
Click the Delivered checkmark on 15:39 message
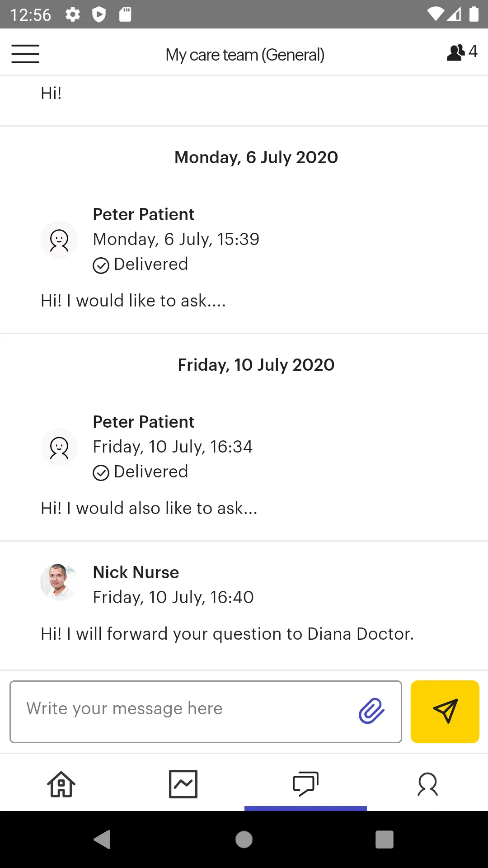tap(101, 265)
